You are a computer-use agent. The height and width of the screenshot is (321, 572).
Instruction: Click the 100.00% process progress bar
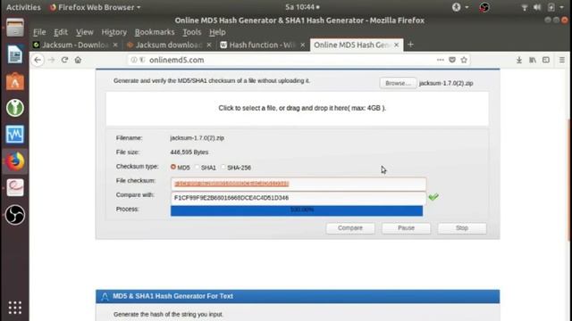click(297, 210)
